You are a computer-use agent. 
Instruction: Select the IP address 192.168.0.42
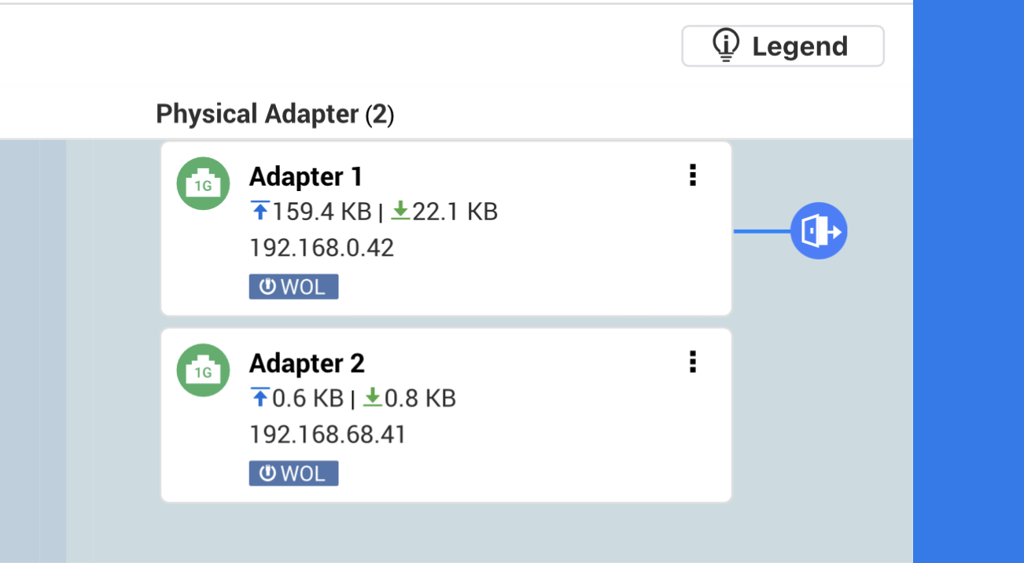coord(321,248)
